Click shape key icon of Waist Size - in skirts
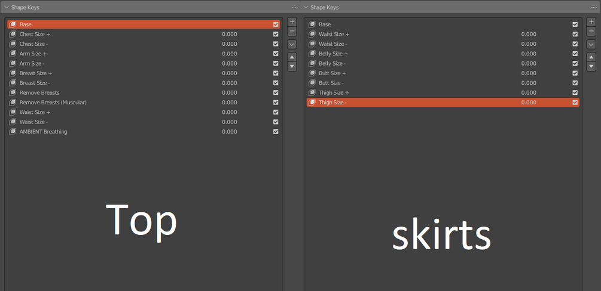Viewport: 601px width, 291px height. pyautogui.click(x=312, y=44)
